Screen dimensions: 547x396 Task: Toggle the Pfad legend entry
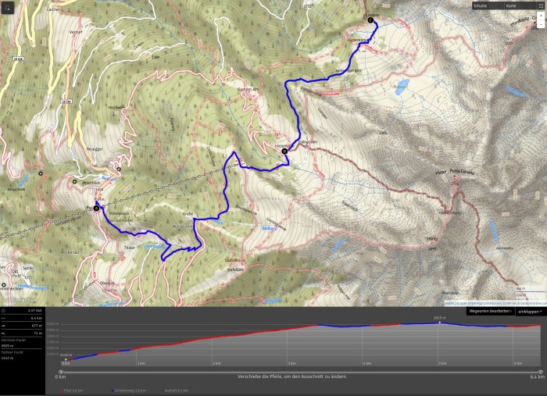tap(72, 390)
